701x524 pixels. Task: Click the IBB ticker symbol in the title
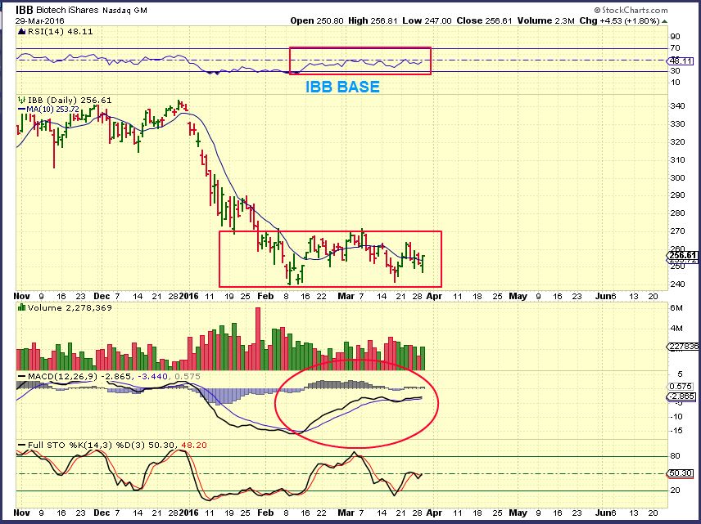[24, 10]
